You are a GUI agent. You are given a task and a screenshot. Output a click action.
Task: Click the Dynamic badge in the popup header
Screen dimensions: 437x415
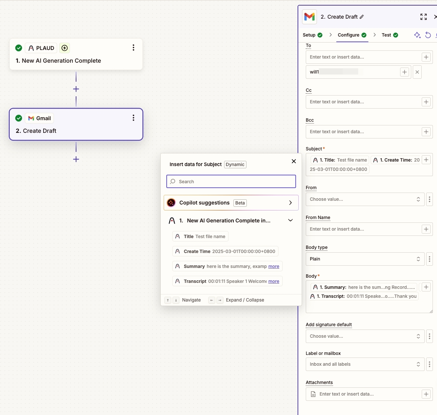click(x=235, y=165)
